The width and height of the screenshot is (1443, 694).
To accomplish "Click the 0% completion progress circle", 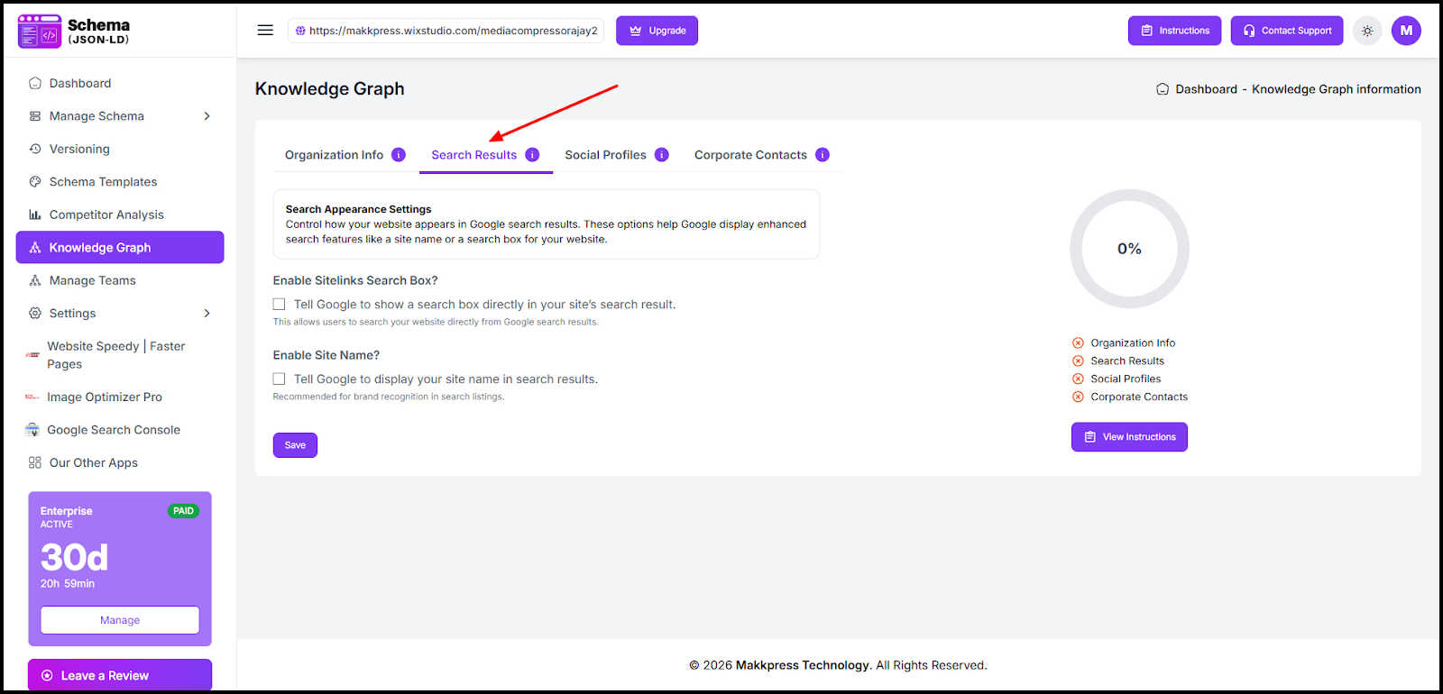I will (1129, 249).
